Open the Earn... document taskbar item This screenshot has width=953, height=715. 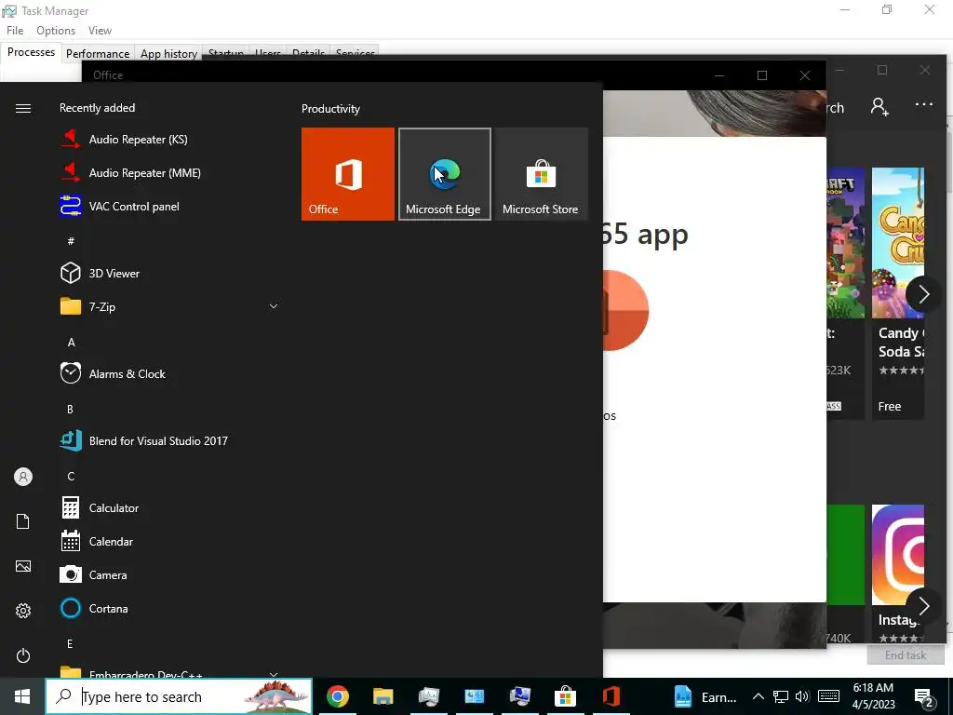pyautogui.click(x=705, y=696)
